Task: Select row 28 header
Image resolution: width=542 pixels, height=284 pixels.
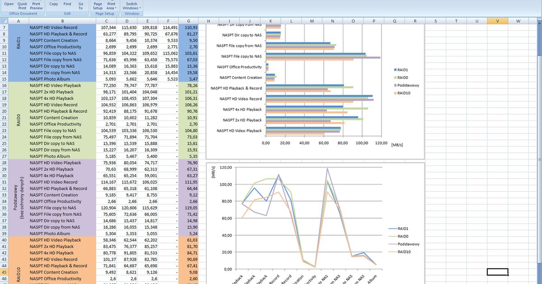Action: 5,163
